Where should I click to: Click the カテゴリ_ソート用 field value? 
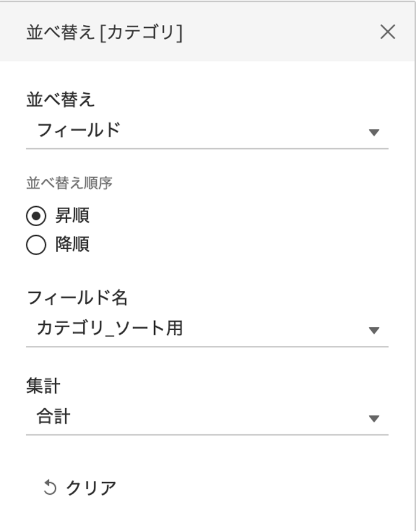[110, 328]
